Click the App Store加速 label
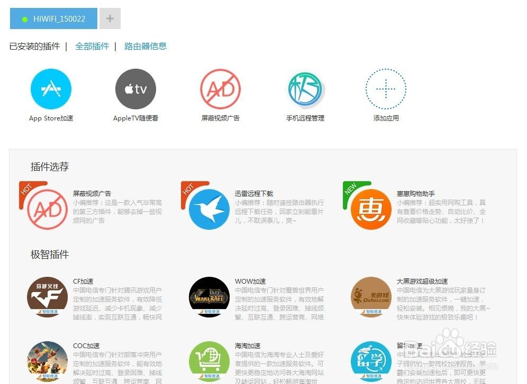 pyautogui.click(x=51, y=118)
